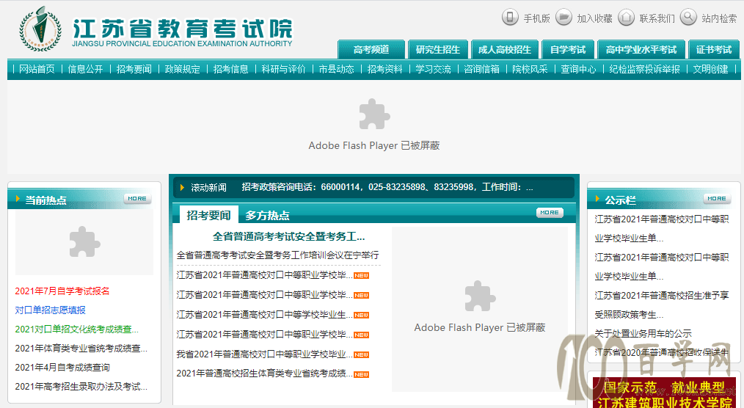Select the 招考要闻 tab in the news panel
744x408 pixels.
[208, 216]
